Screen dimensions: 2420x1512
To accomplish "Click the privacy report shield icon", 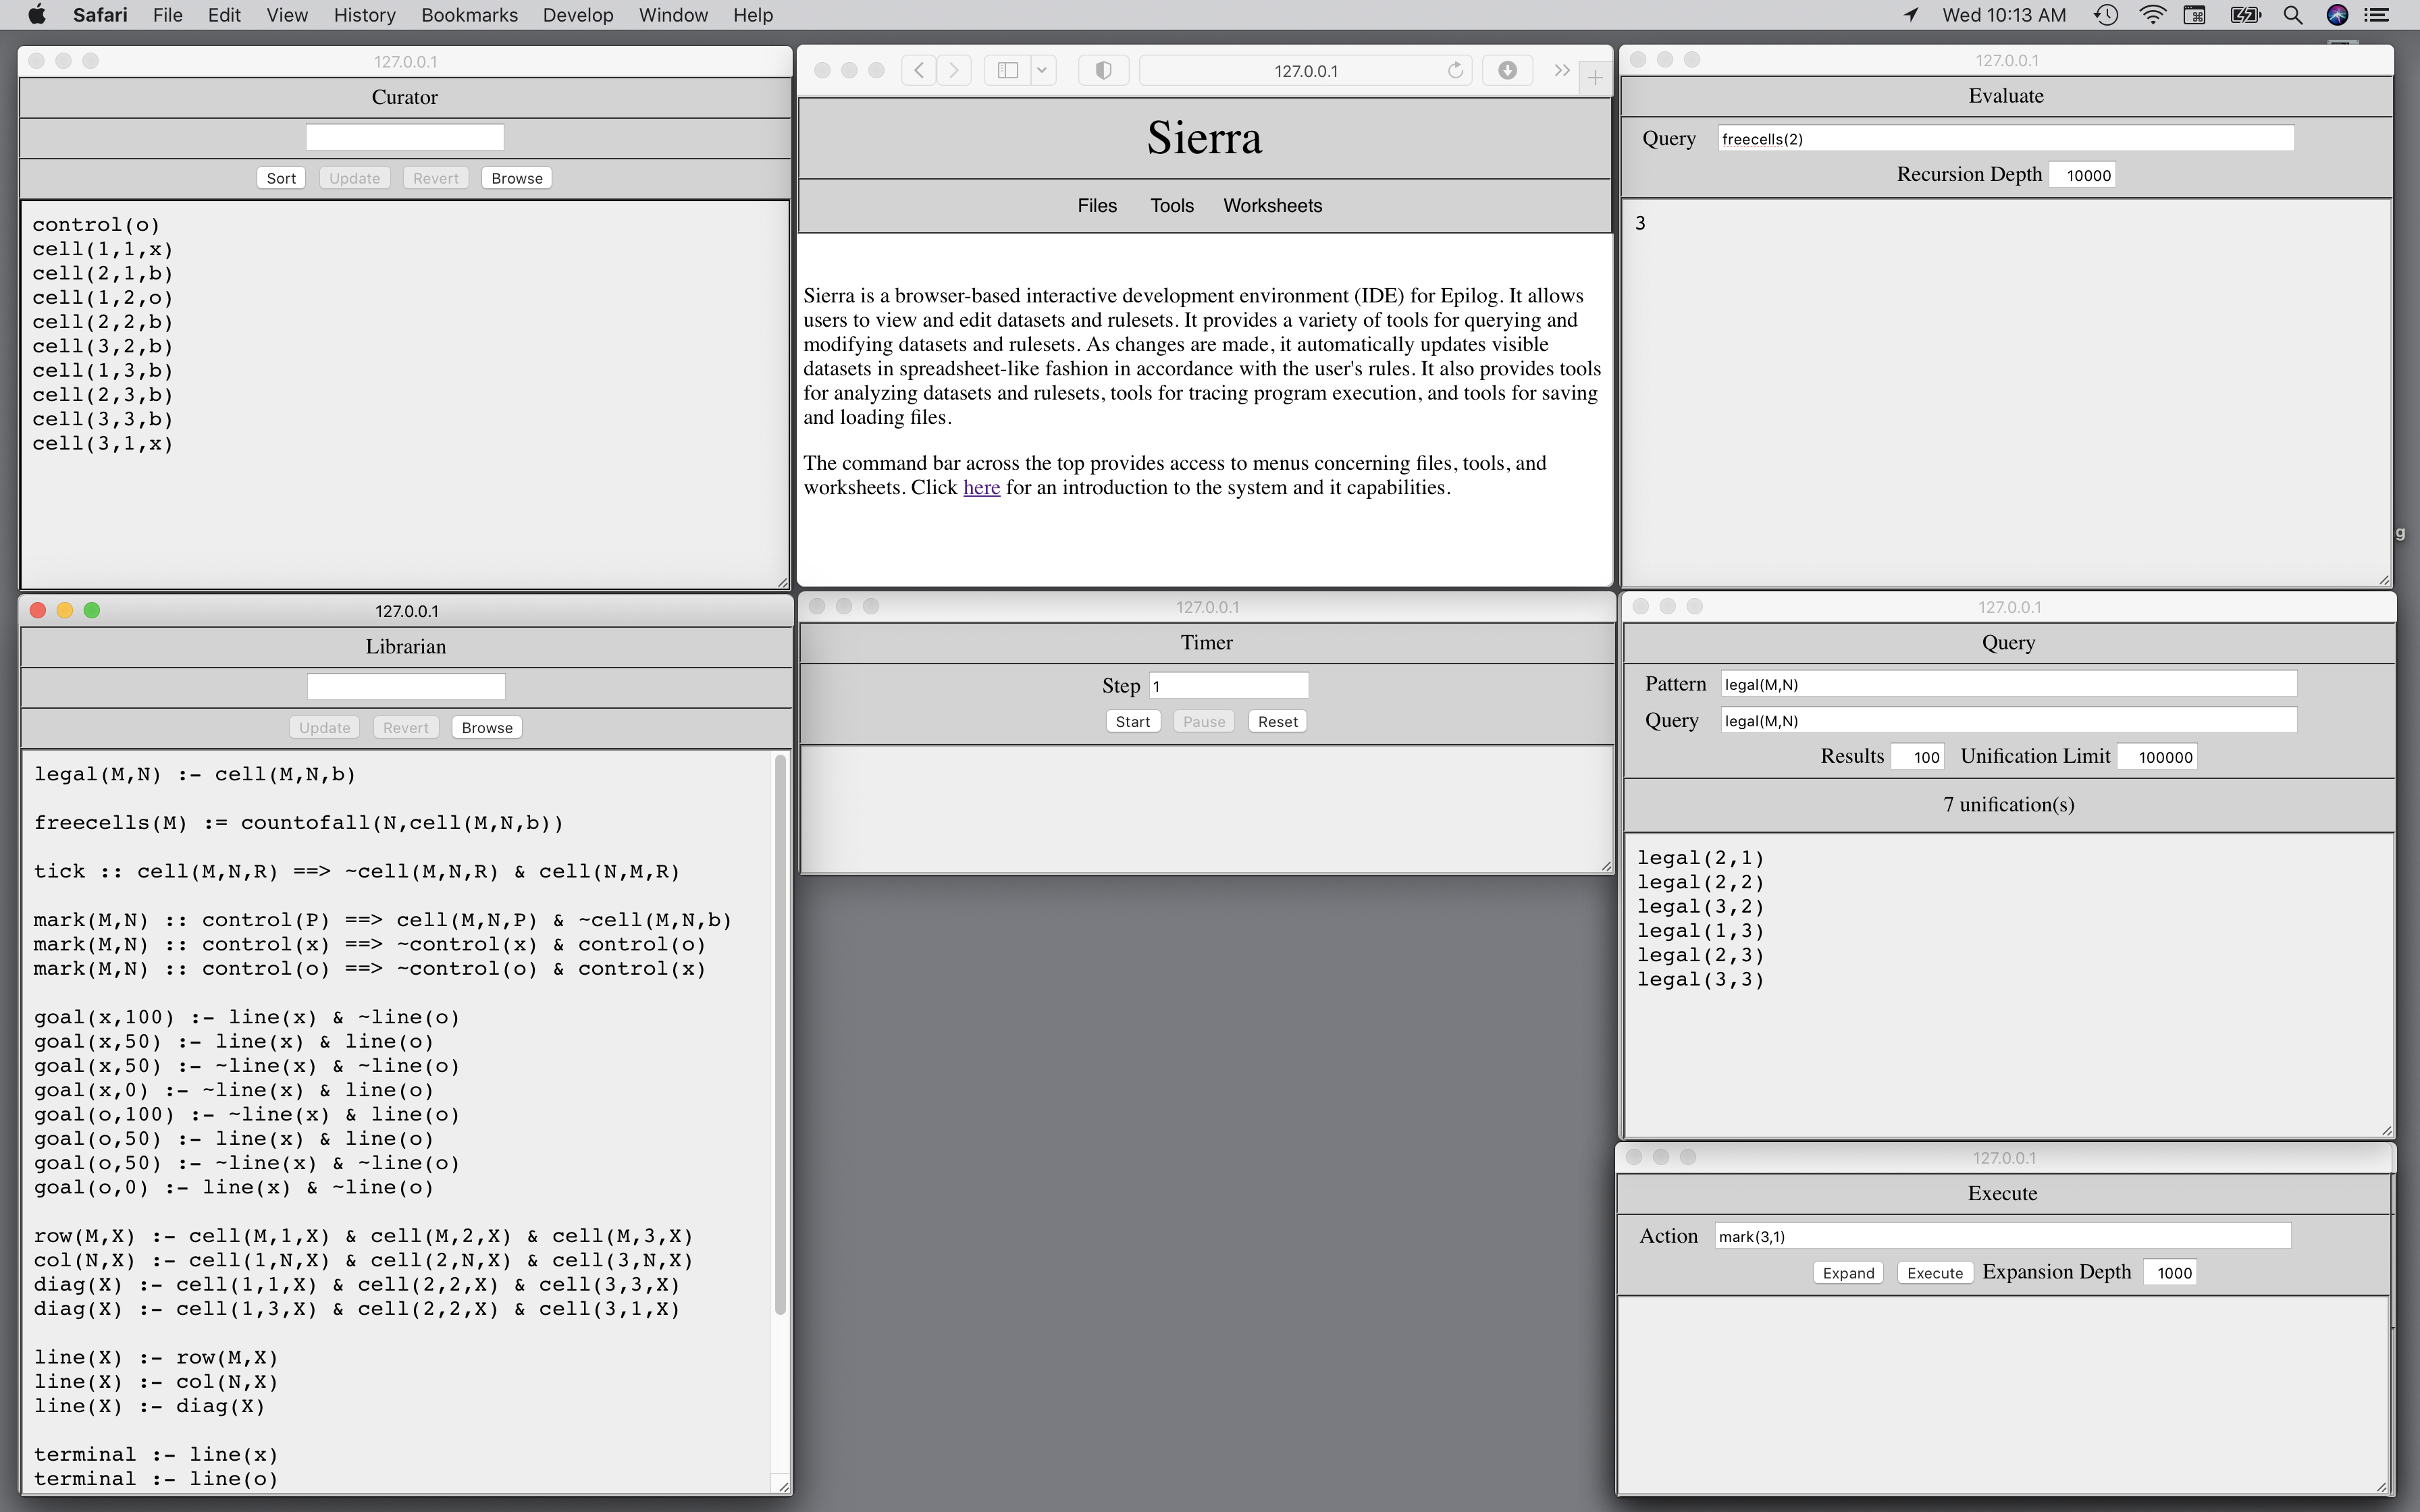I will (x=1103, y=70).
